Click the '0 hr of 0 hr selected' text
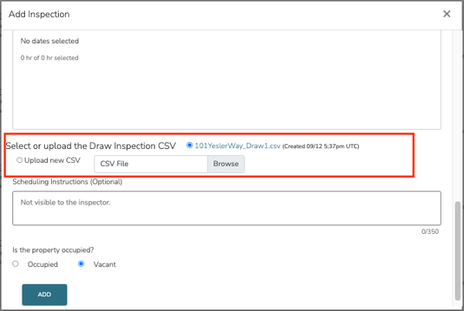The image size is (464, 311). [x=49, y=58]
